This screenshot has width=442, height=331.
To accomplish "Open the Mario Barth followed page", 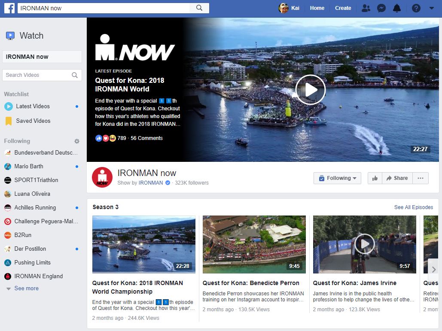I will pos(29,167).
